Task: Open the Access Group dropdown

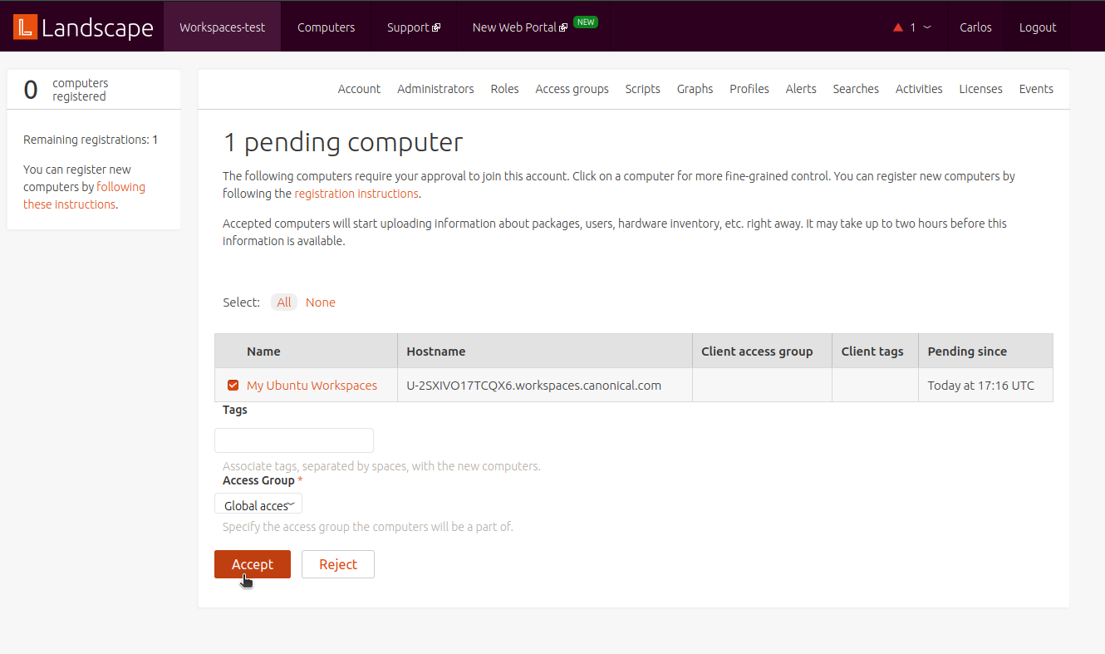Action: 258,504
